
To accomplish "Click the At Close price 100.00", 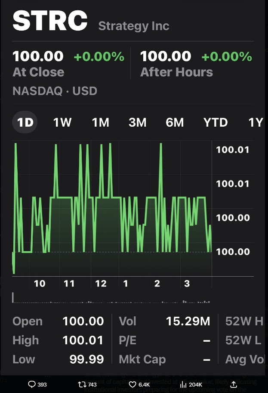I will [x=38, y=56].
